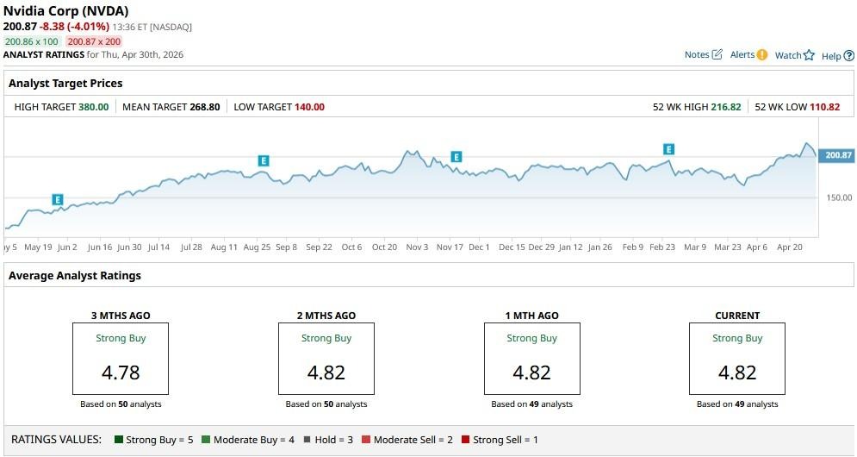Click the 1 MTH AGO rating box
This screenshot has width=857, height=457.
click(531, 359)
